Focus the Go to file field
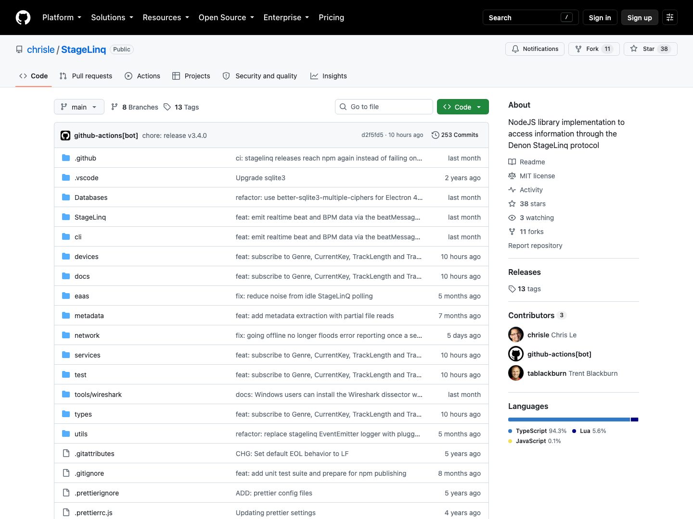This screenshot has width=693, height=519. 384,107
